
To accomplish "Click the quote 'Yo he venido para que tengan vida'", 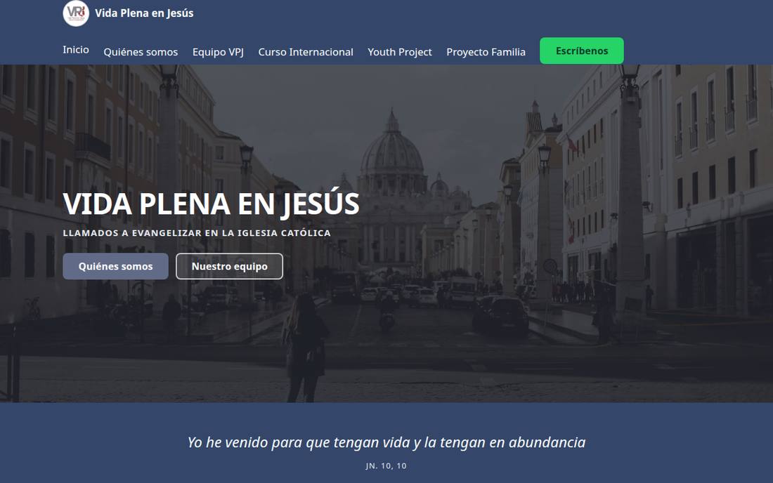I will (386, 442).
